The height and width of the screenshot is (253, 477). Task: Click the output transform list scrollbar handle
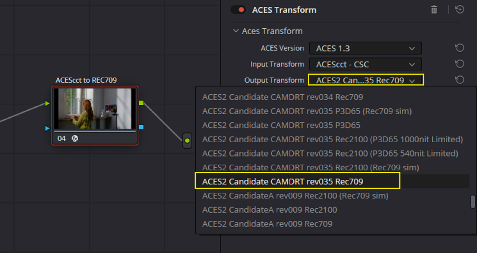(x=473, y=202)
